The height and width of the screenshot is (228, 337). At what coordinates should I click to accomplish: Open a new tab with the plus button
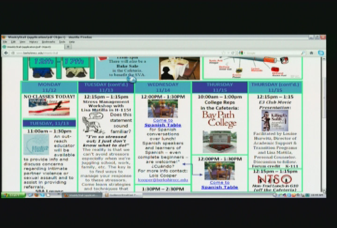[x=68, y=47]
